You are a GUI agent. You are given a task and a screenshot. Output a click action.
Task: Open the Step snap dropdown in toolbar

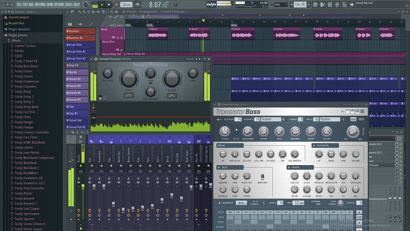coord(281,4)
